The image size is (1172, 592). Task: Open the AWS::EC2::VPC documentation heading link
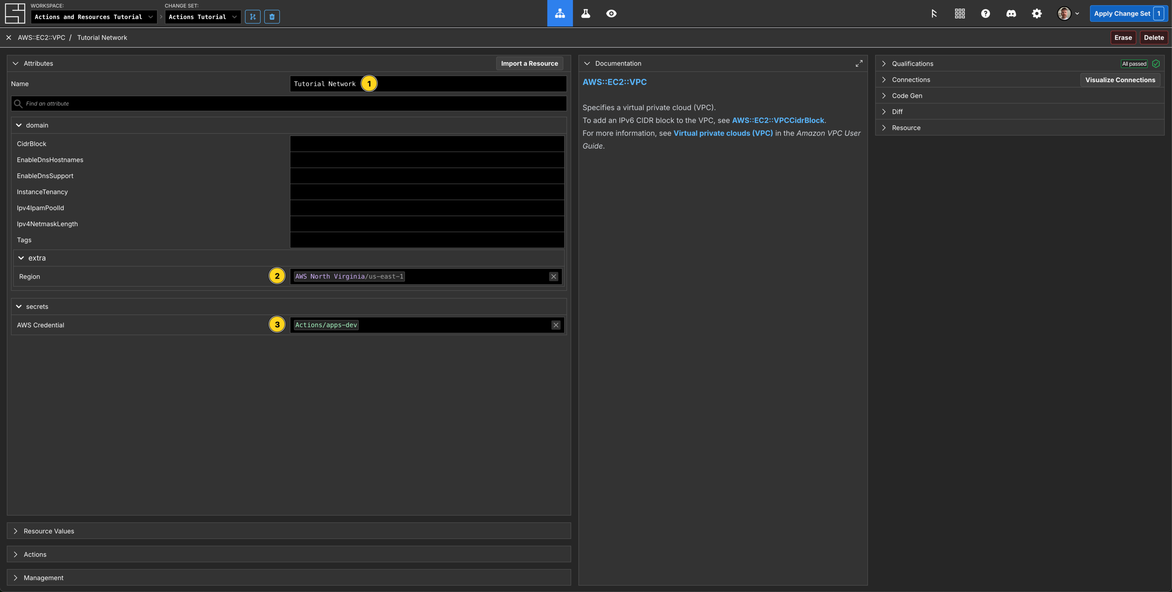614,82
